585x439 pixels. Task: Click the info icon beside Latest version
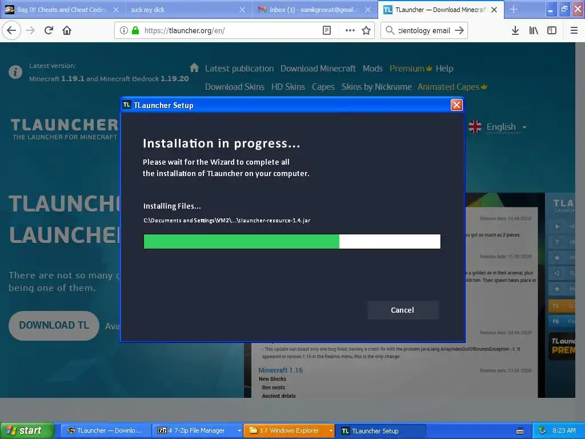point(15,71)
